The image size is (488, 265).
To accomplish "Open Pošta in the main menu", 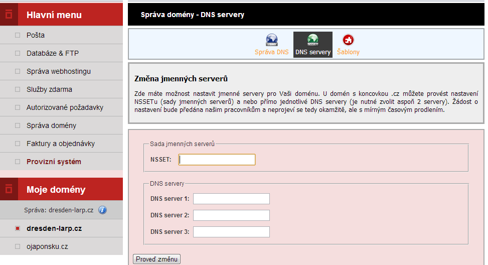I will tap(36, 35).
